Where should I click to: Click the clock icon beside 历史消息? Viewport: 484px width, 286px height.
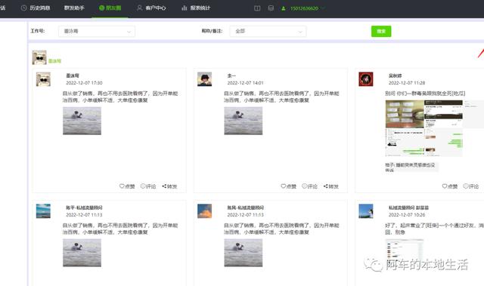[23, 8]
